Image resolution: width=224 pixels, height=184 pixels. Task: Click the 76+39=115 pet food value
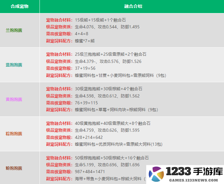click(x=86, y=103)
